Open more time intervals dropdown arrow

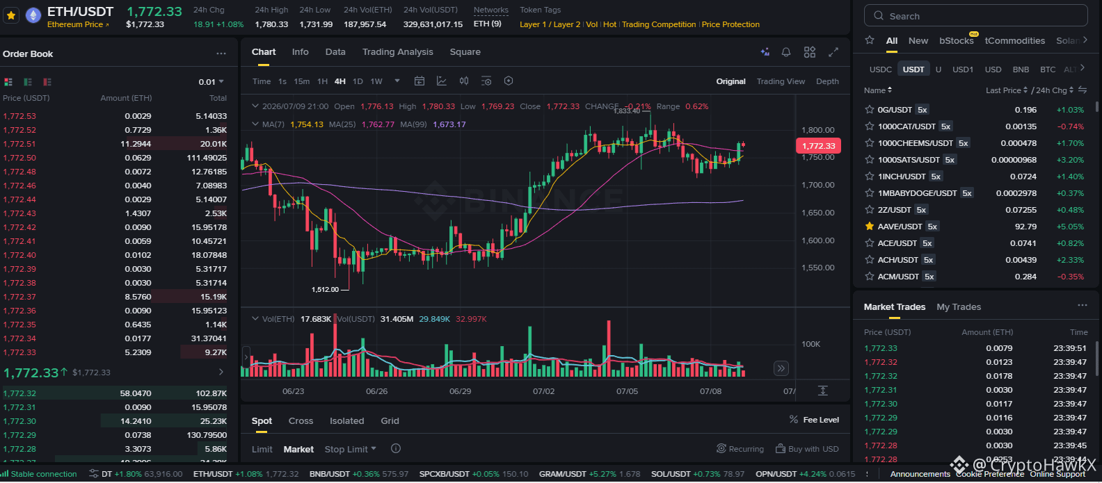[x=397, y=81]
